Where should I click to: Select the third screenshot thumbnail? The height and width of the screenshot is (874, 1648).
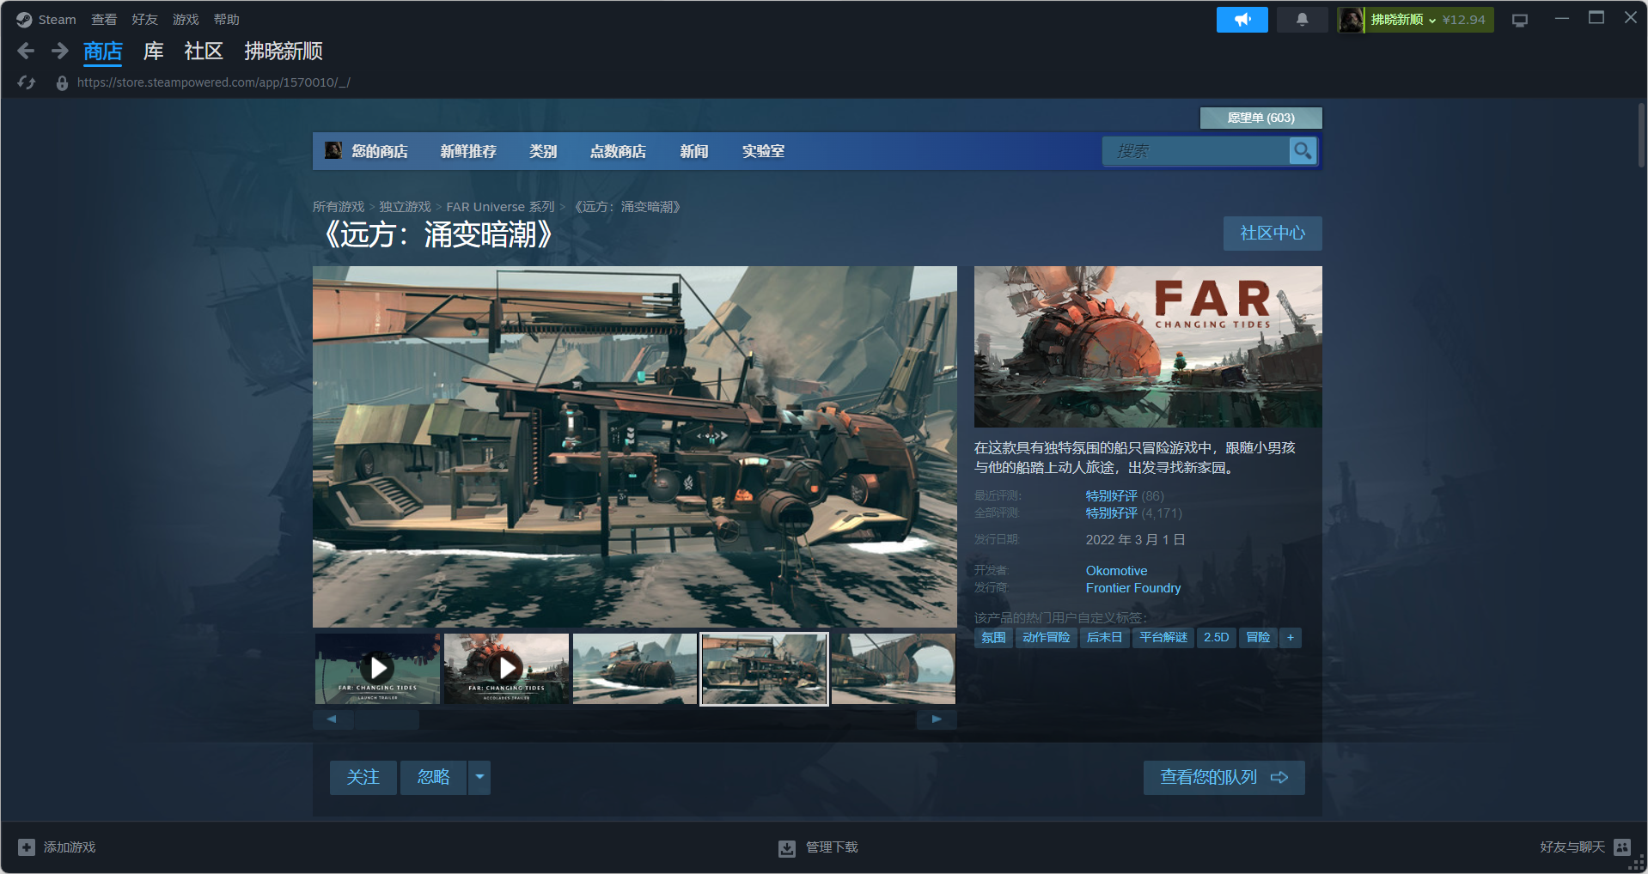click(x=635, y=669)
